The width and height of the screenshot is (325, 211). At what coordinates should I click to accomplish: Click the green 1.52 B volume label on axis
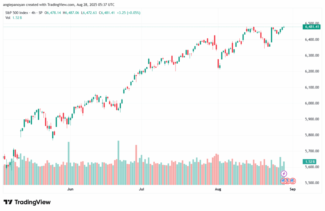click(309, 162)
